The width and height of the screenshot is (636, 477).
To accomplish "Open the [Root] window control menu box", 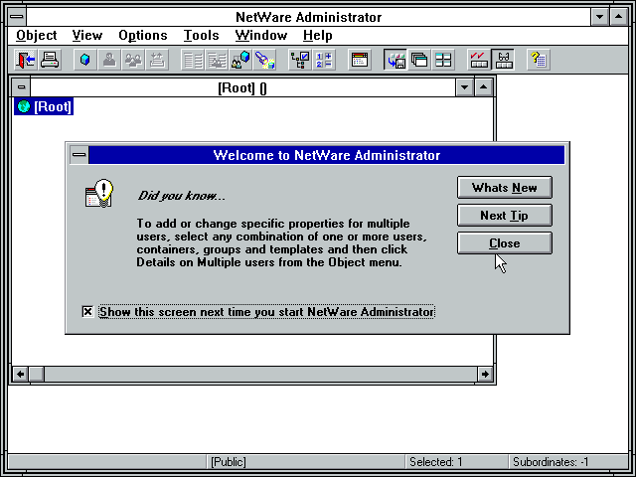I will (x=21, y=87).
